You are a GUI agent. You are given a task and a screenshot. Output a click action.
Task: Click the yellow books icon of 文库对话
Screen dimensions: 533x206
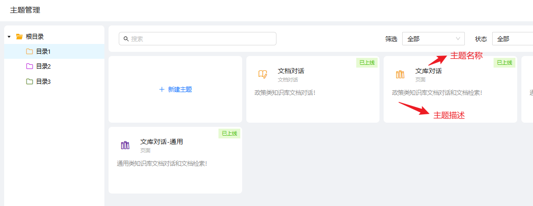tap(400, 74)
